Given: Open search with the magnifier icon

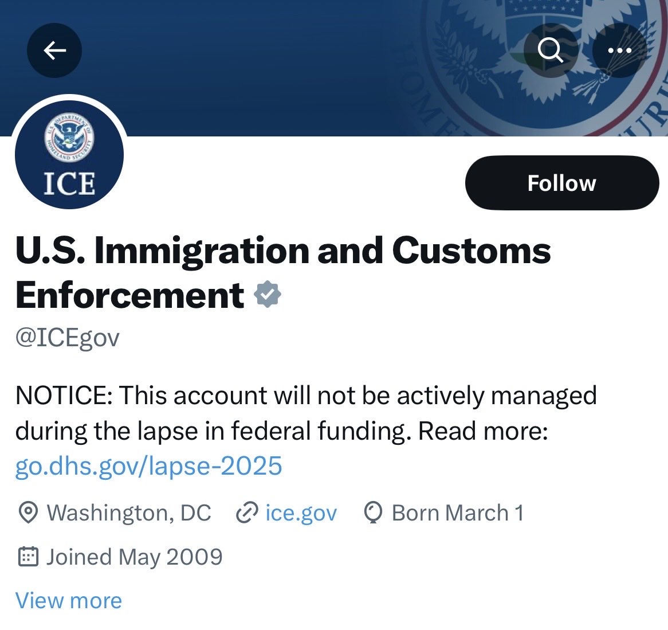Looking at the screenshot, I should [x=551, y=51].
